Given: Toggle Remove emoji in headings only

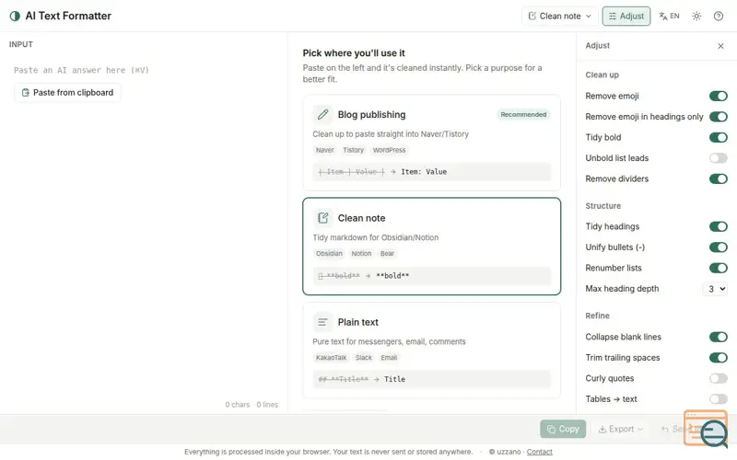Looking at the screenshot, I should click(718, 117).
